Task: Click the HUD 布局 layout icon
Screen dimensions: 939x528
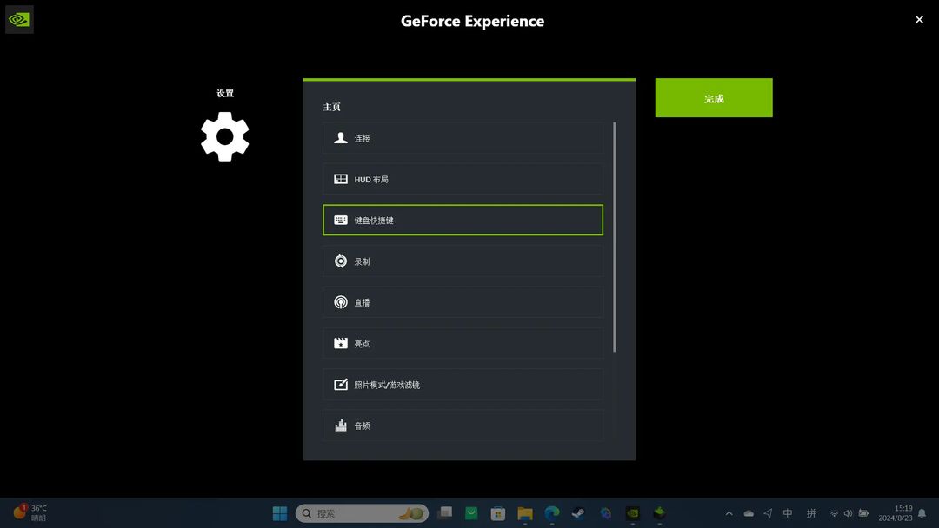Action: tap(340, 179)
